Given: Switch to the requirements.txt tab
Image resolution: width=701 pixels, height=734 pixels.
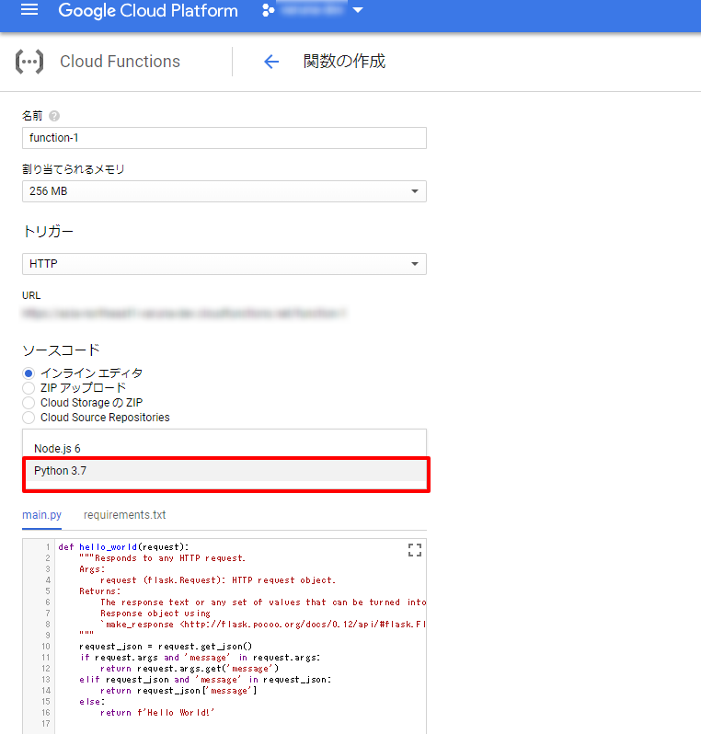Looking at the screenshot, I should click(x=124, y=515).
